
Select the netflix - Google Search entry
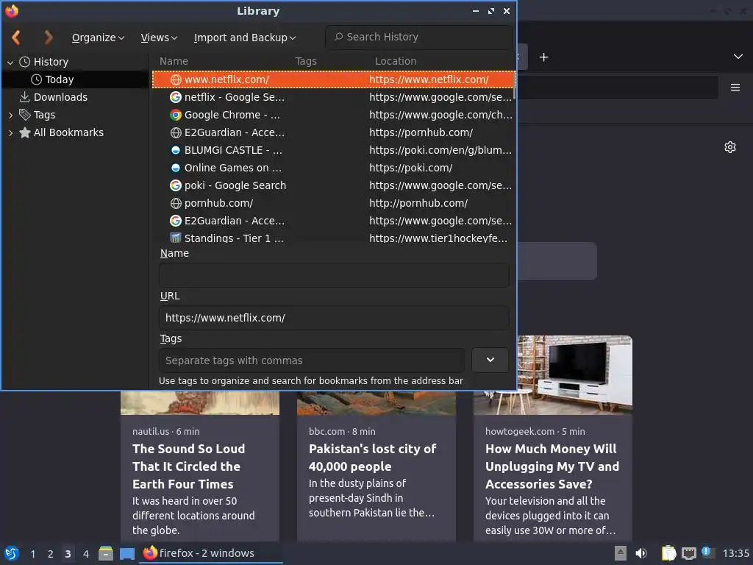point(332,98)
